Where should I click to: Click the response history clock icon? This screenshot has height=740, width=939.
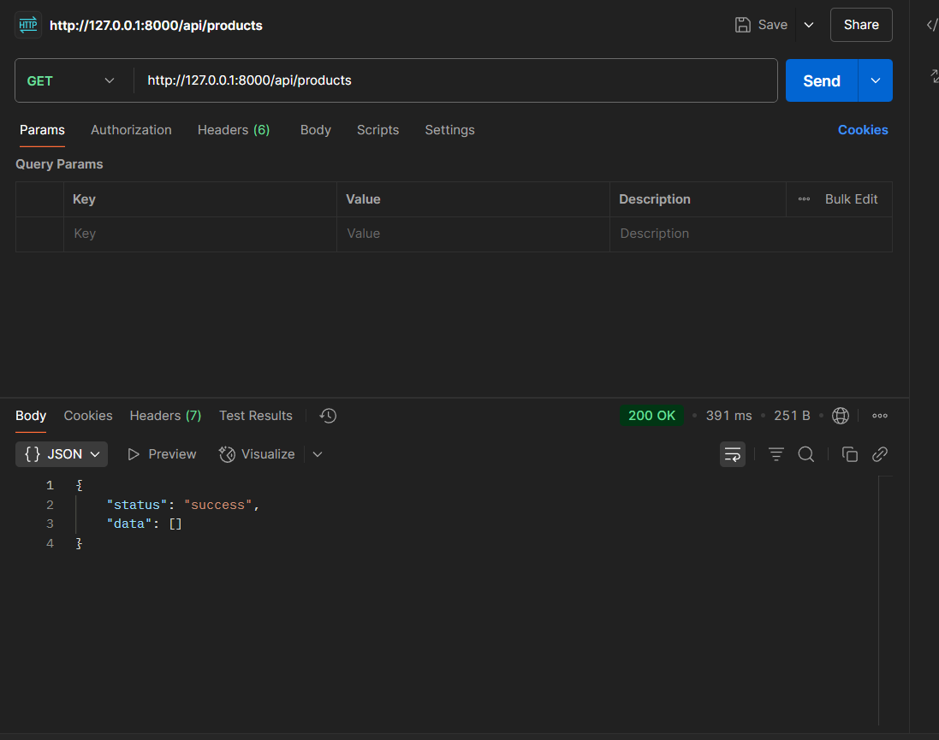pyautogui.click(x=328, y=416)
